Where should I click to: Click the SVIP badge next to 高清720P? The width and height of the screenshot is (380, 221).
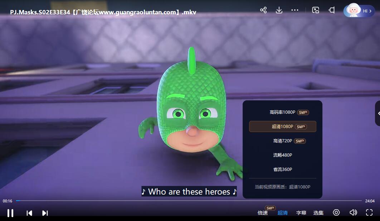point(300,141)
